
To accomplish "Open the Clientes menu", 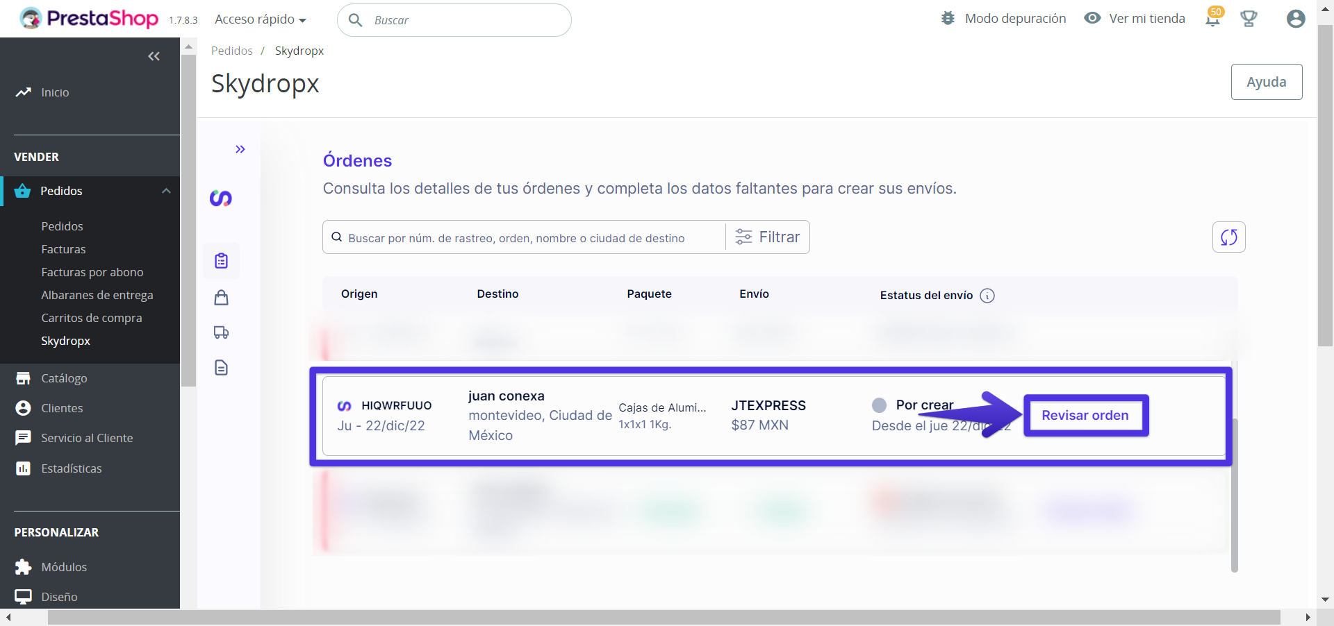I will click(x=62, y=408).
